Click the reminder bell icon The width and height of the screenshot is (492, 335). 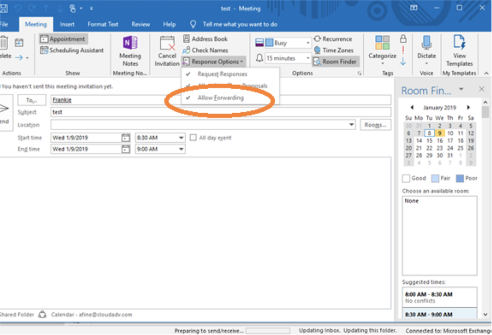[259, 58]
